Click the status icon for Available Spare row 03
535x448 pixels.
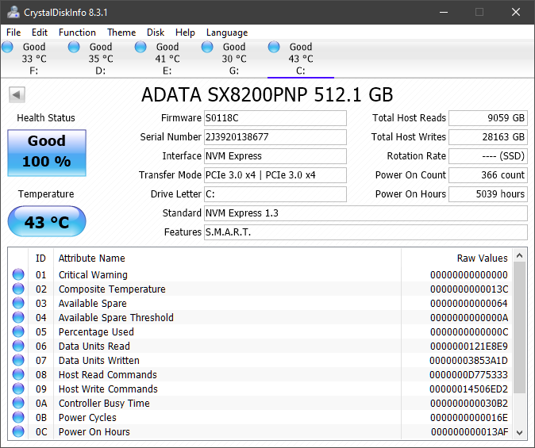click(18, 303)
